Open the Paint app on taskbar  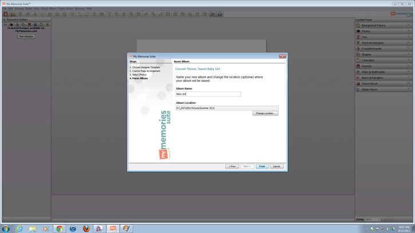click(127, 228)
